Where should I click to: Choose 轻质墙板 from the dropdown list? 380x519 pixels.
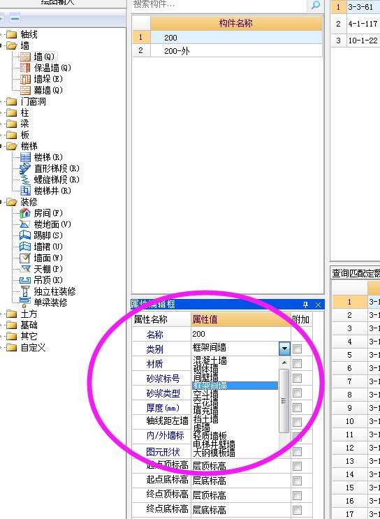(x=210, y=436)
